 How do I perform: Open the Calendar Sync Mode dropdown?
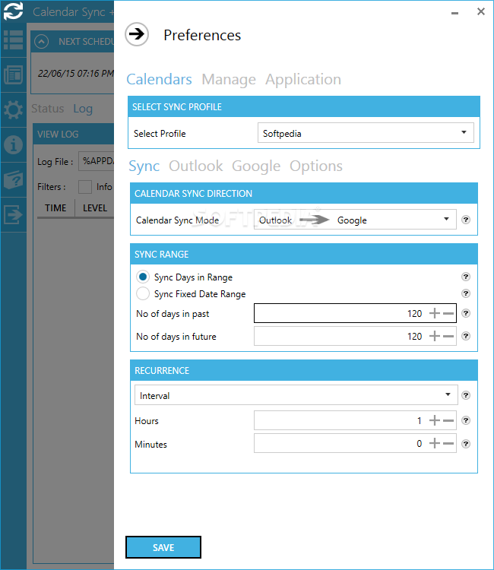pyautogui.click(x=355, y=219)
